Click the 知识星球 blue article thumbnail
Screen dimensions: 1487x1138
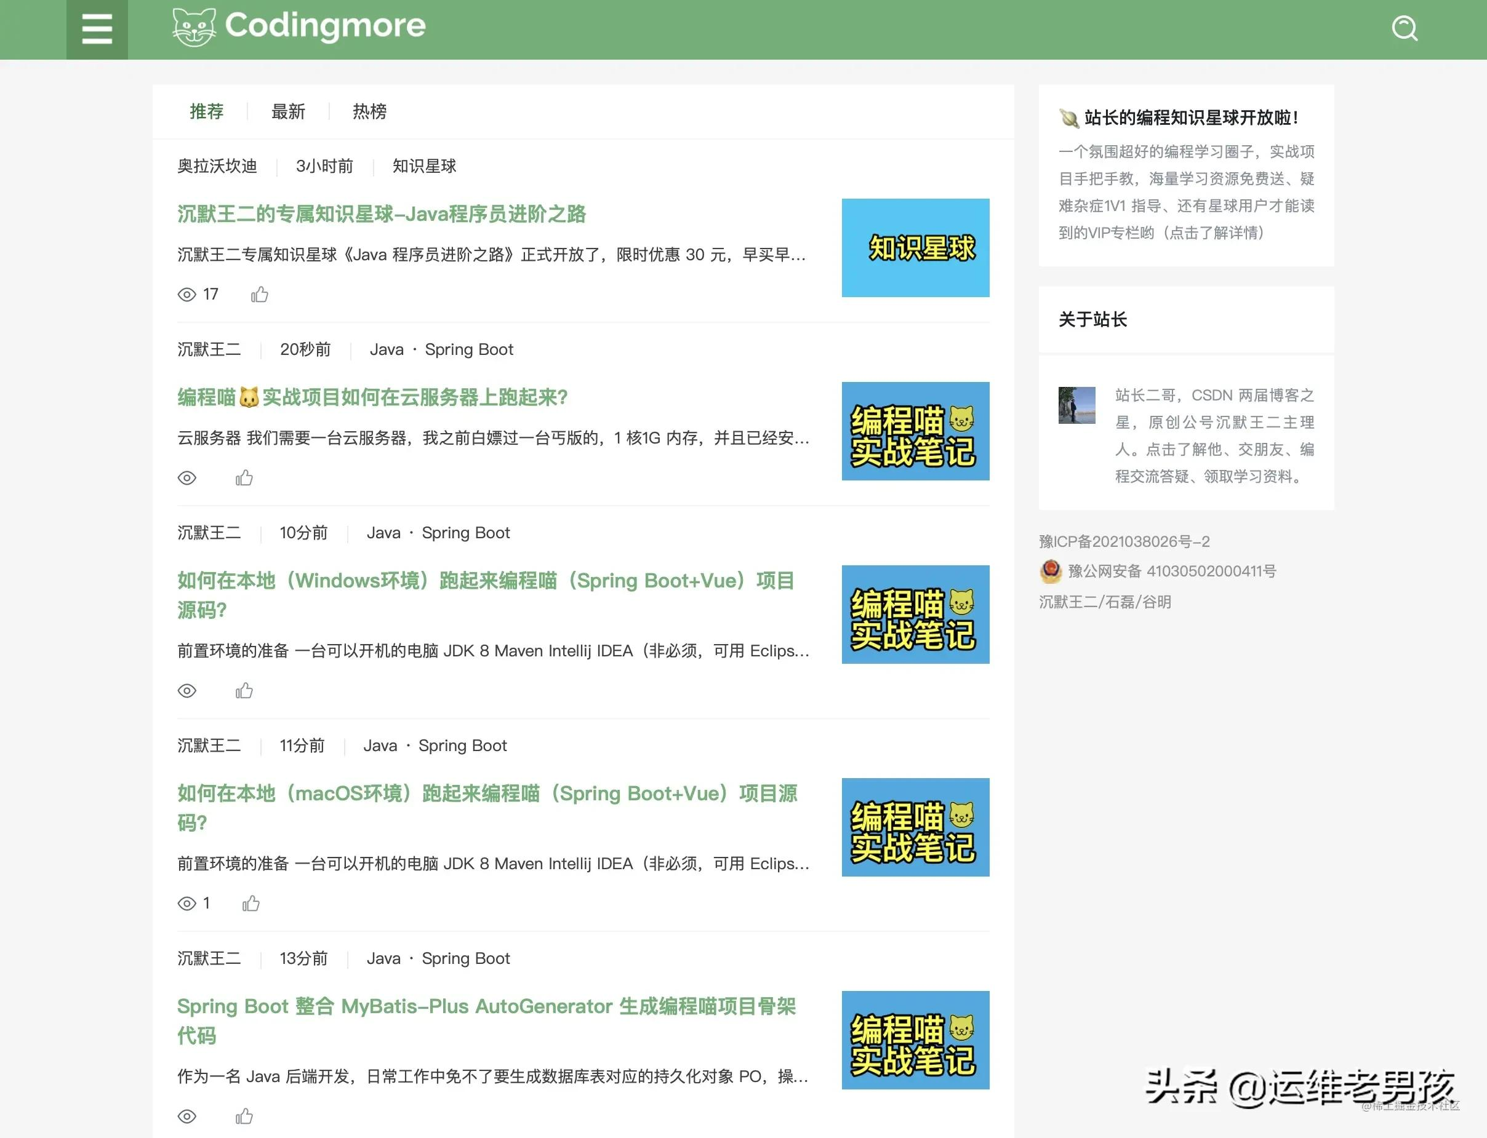point(915,248)
